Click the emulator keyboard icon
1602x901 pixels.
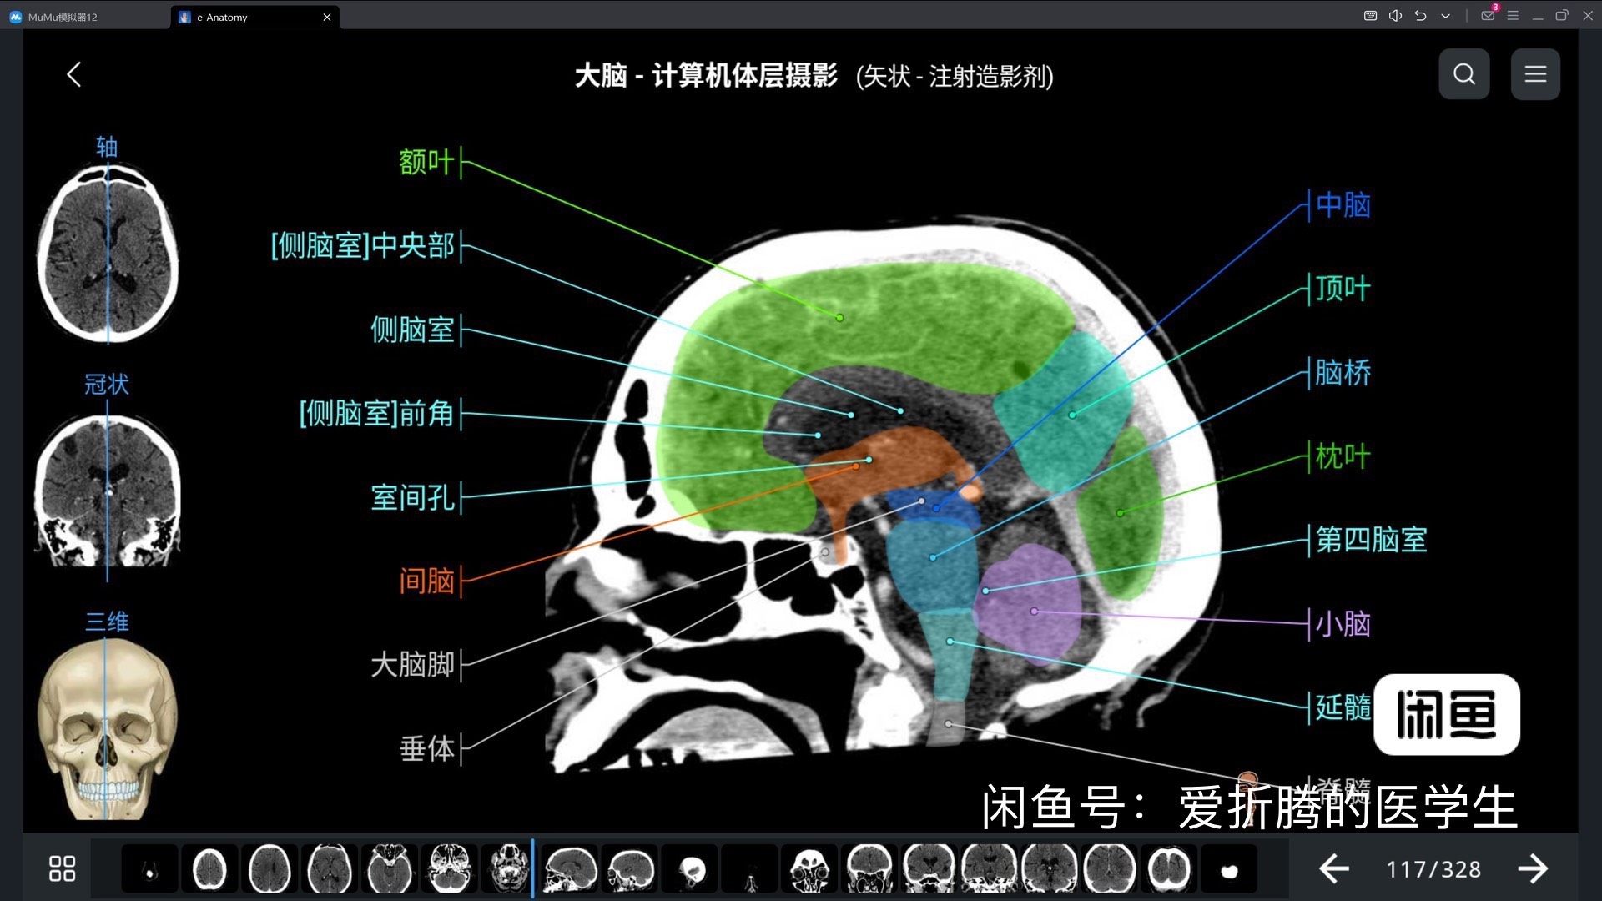tap(1370, 16)
